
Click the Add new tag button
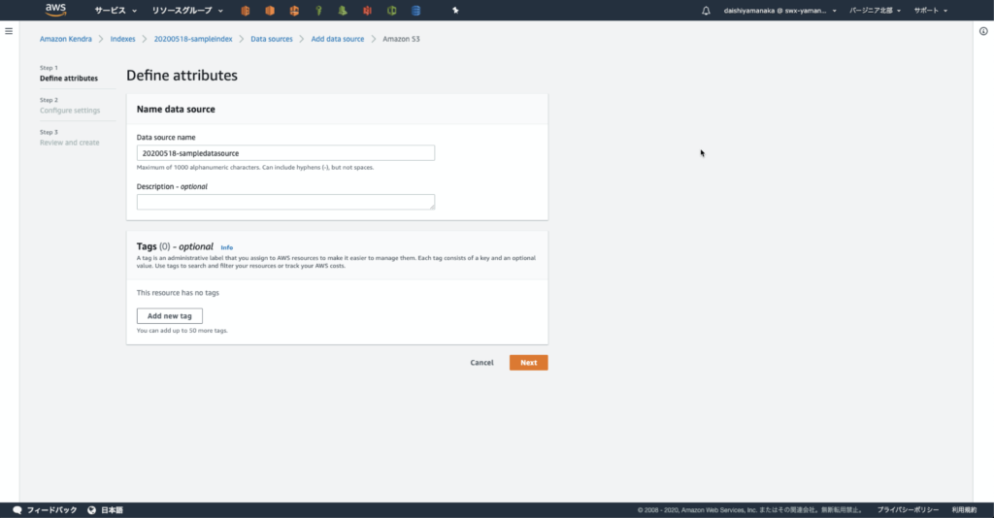[x=169, y=316]
